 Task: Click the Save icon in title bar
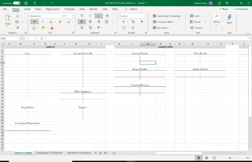coord(26,3)
